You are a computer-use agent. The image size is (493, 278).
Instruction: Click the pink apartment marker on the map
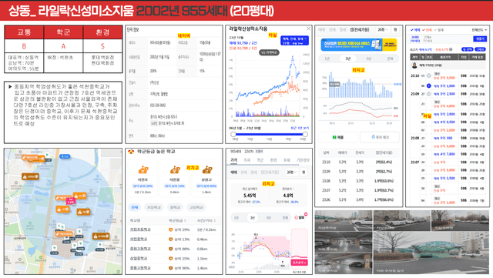(x=70, y=201)
